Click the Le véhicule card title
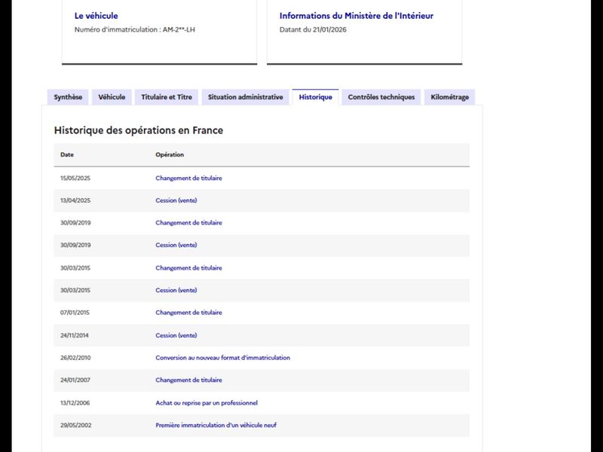The height and width of the screenshot is (452, 603). coord(96,16)
